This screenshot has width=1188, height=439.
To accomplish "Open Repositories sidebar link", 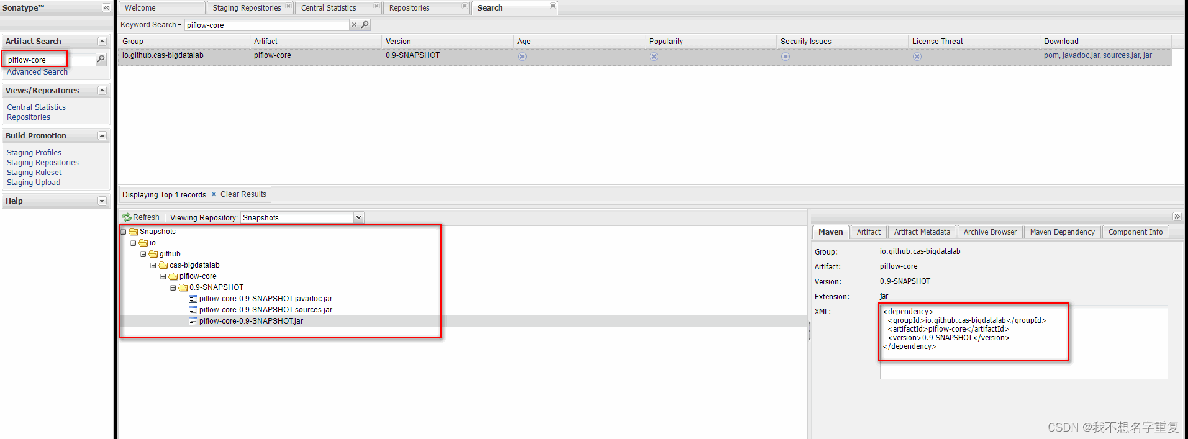I will pos(29,117).
